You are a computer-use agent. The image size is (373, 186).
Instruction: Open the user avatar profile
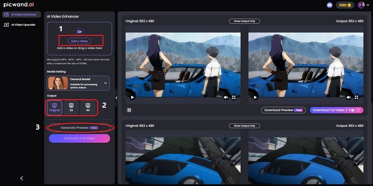point(361,5)
